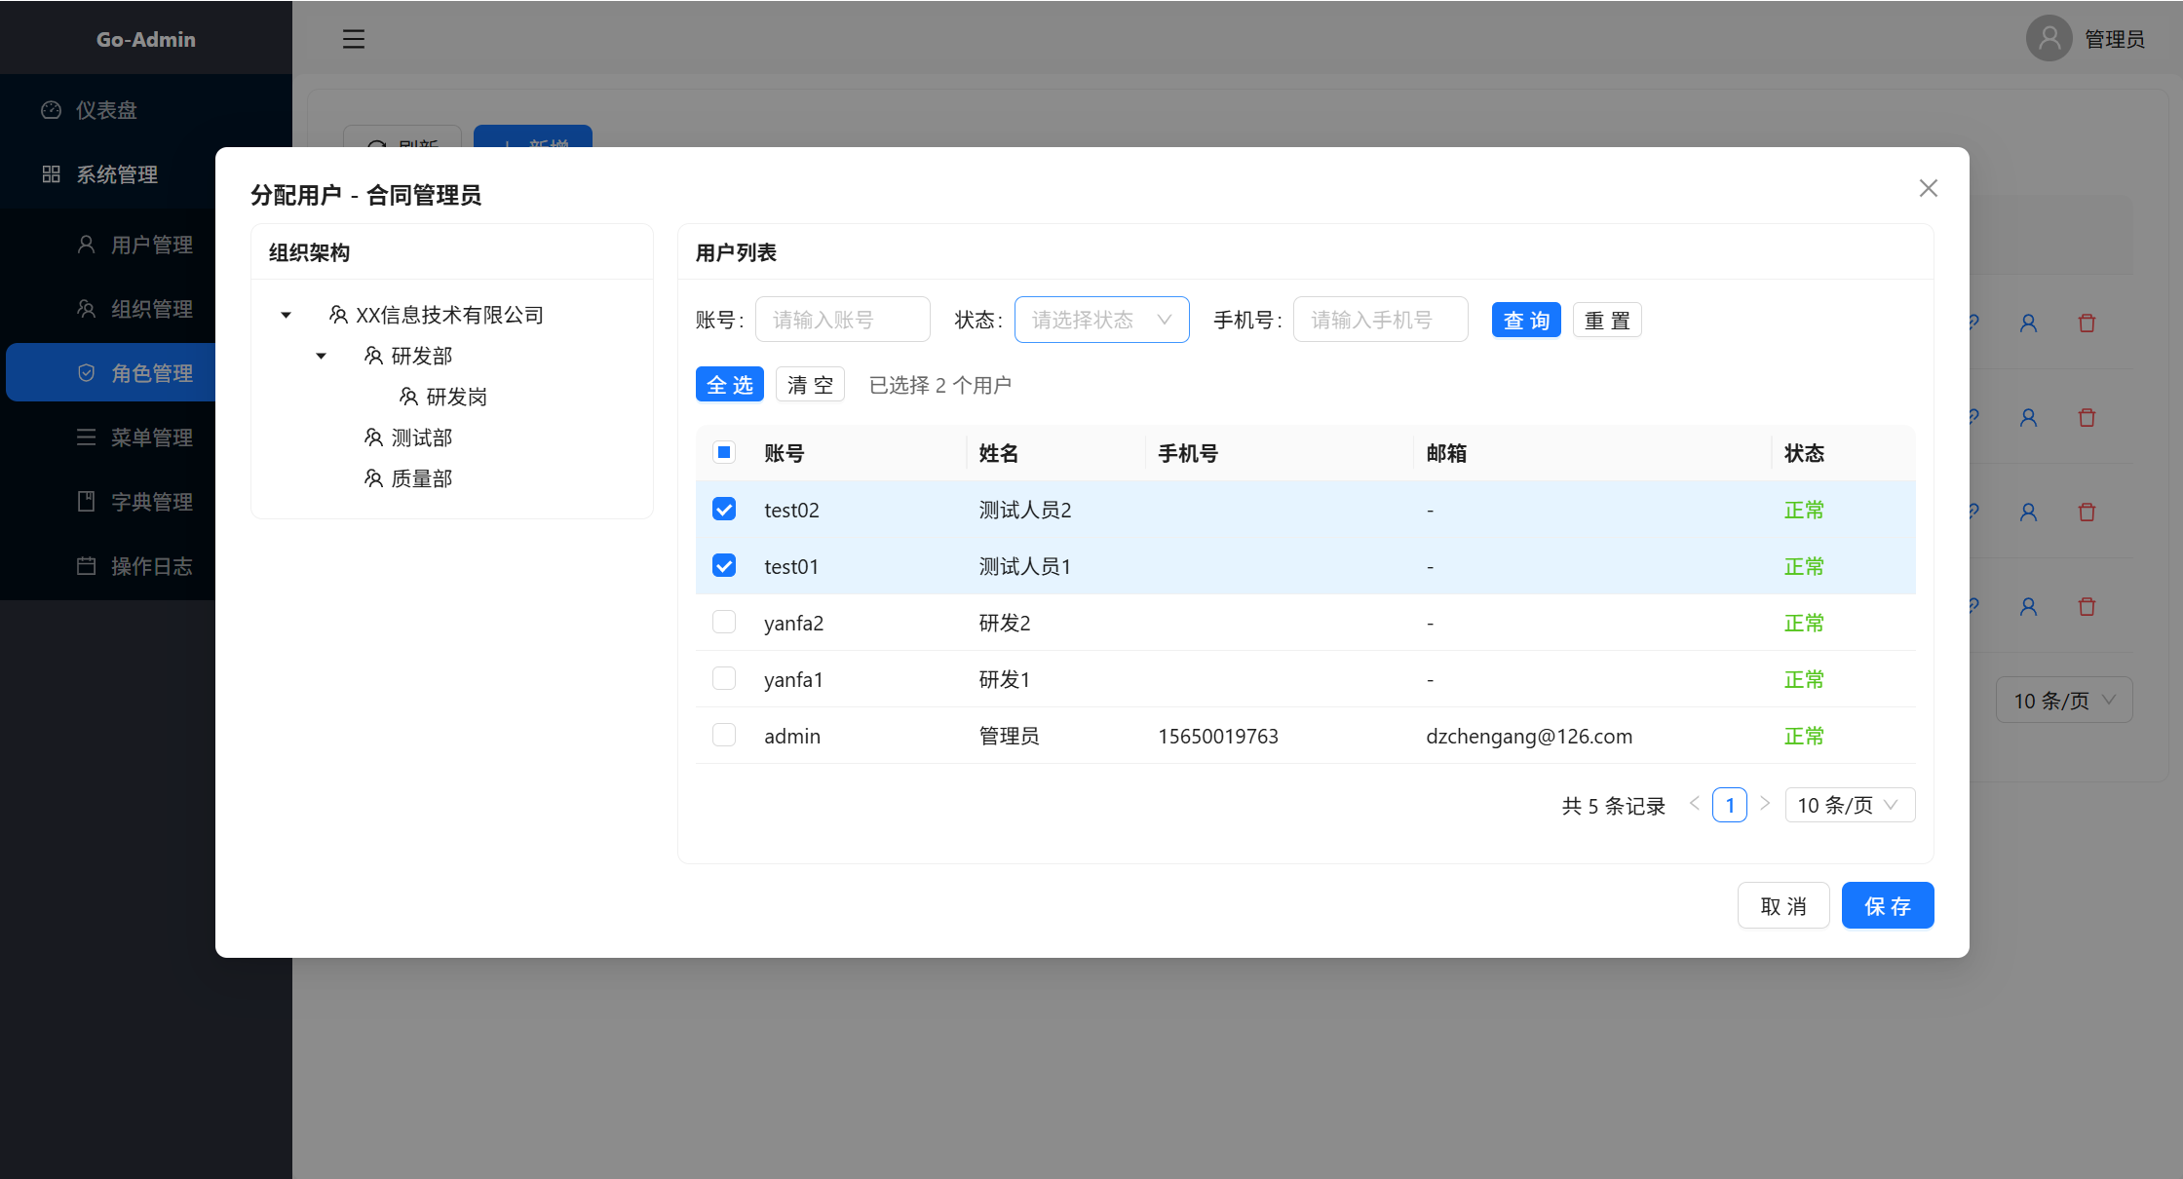Select the 测试部 tree node
The width and height of the screenshot is (2183, 1179).
click(421, 437)
